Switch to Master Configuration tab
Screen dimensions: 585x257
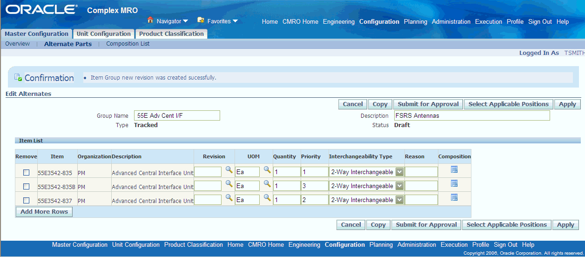click(36, 34)
